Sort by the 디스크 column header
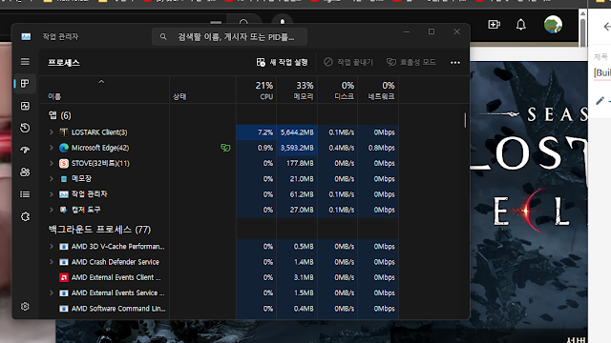The width and height of the screenshot is (611, 343). pos(337,91)
